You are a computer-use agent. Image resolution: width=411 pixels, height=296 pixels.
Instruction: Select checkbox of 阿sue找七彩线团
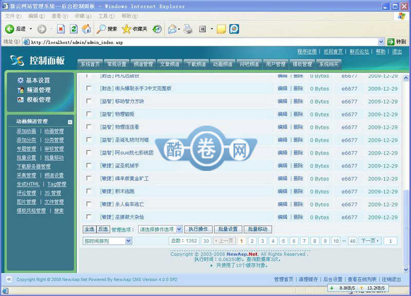pos(89,152)
